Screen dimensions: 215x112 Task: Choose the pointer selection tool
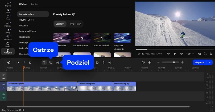pos(44,62)
